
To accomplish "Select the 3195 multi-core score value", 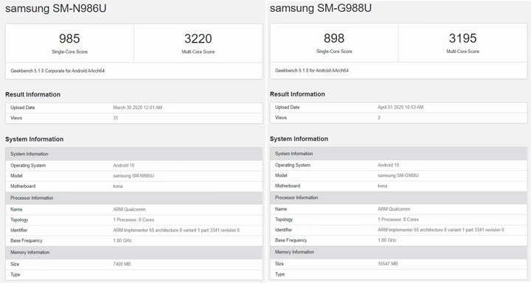I will 462,38.
